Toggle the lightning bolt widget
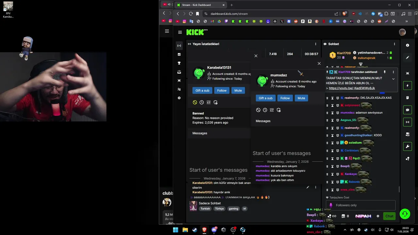418x235 pixels. tap(408, 86)
